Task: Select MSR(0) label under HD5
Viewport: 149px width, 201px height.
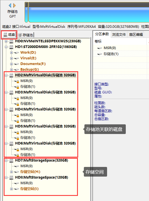Action: point(26,132)
